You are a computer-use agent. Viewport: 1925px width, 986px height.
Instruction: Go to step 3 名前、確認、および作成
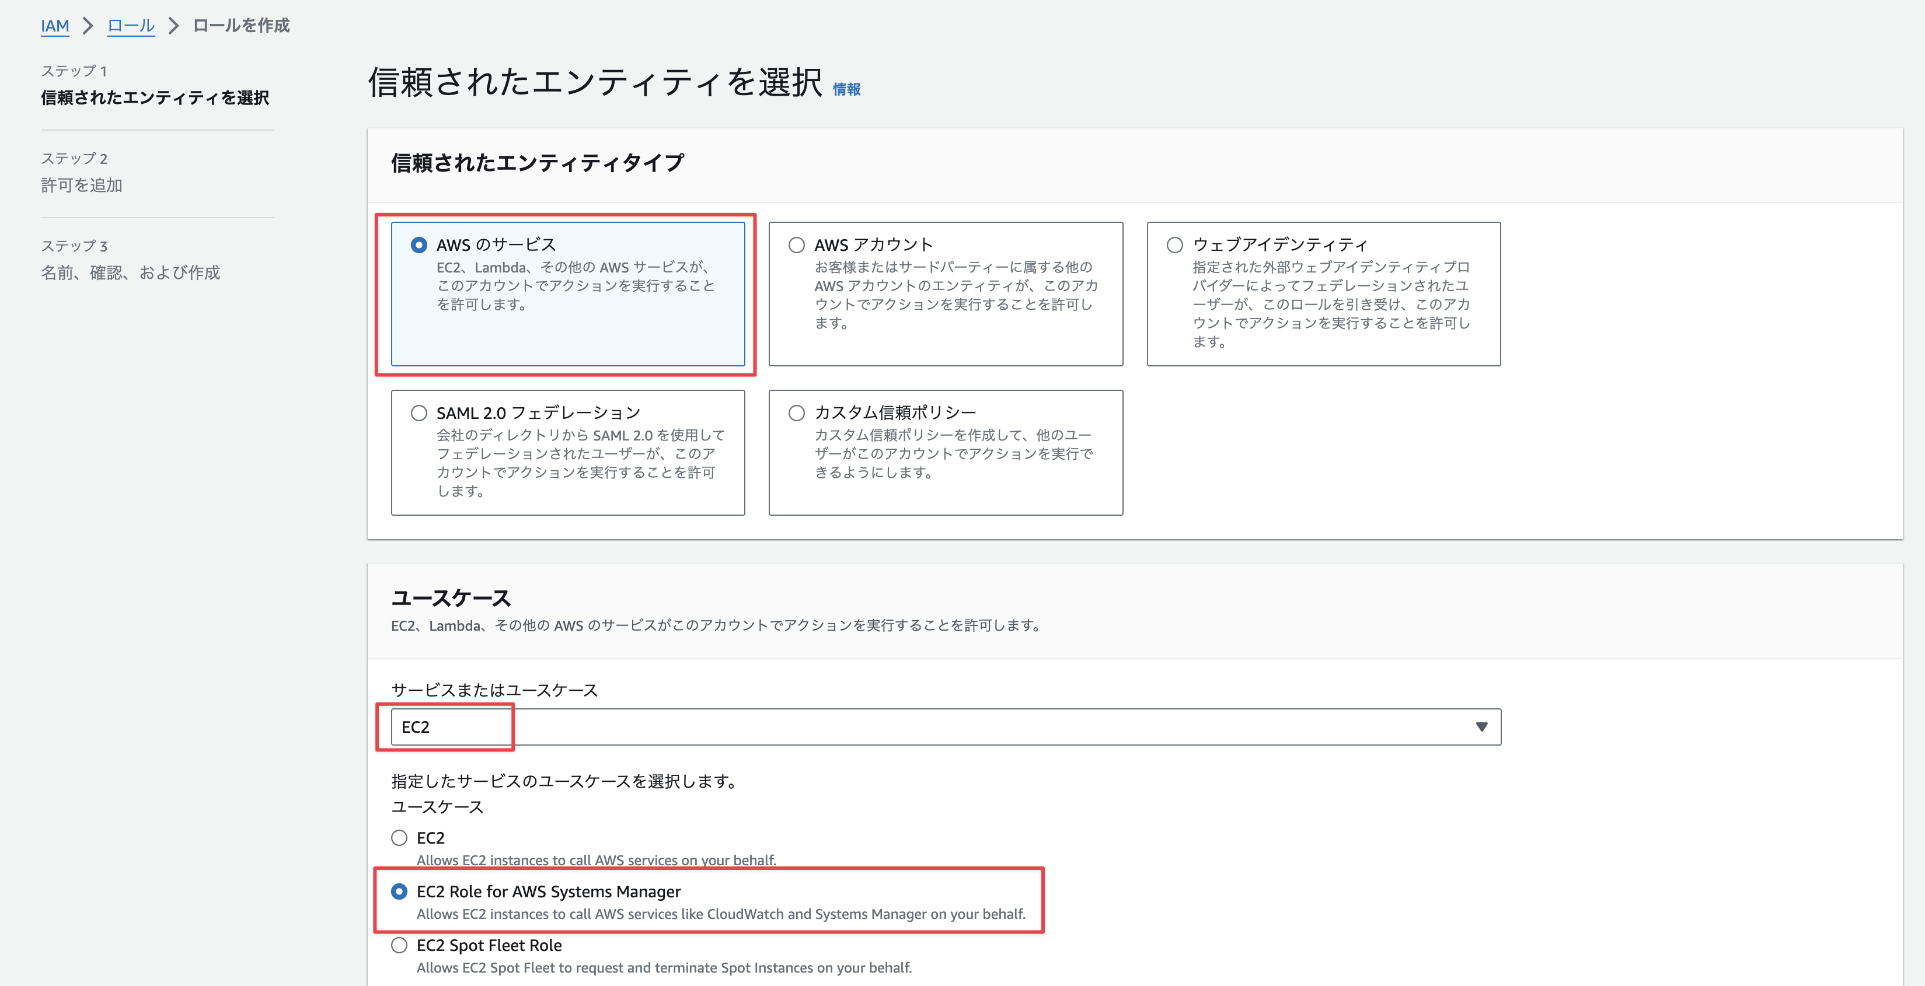pyautogui.click(x=130, y=272)
